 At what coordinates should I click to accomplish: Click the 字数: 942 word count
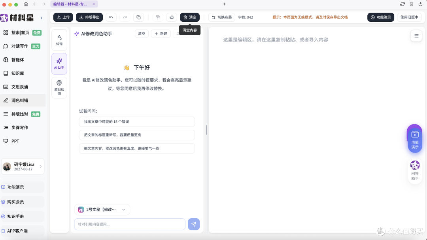pos(246,17)
